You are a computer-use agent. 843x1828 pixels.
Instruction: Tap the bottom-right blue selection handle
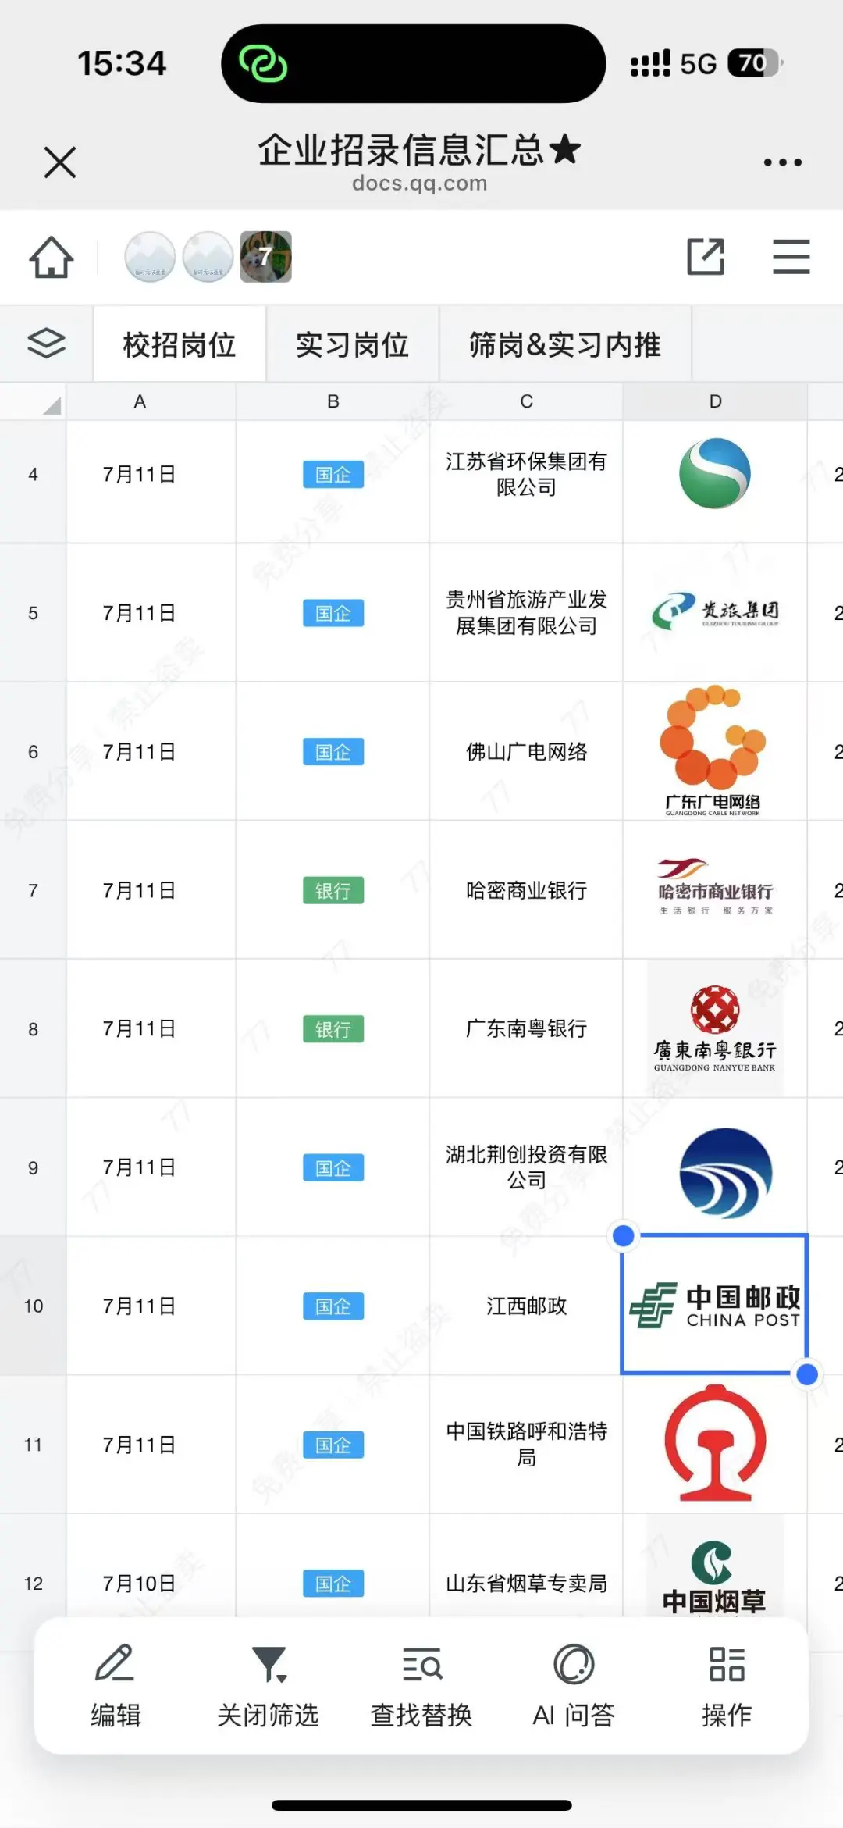pos(807,1374)
